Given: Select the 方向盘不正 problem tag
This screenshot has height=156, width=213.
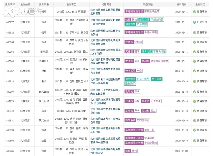Looking at the screenshot, I should 143,120.
